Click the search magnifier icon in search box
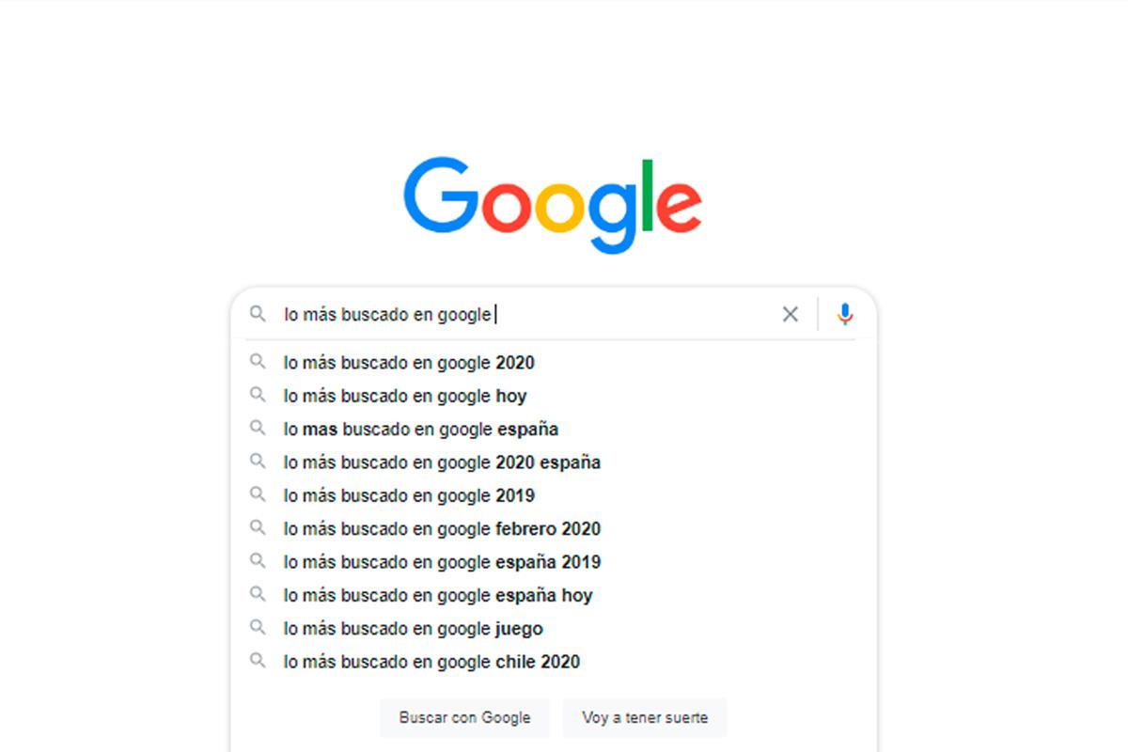 click(258, 314)
